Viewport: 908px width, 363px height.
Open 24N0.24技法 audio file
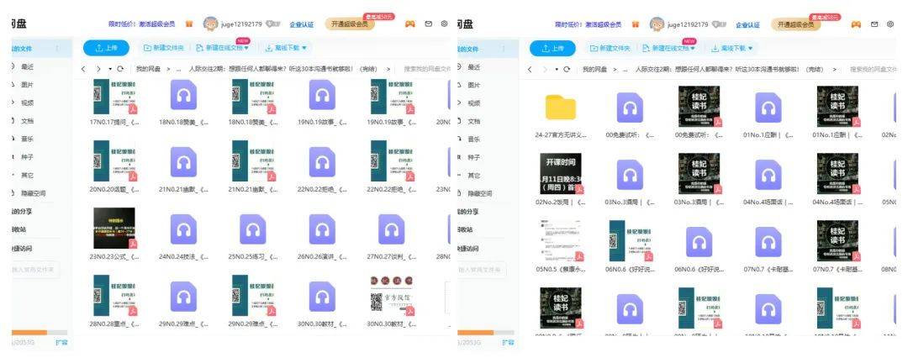pos(183,229)
